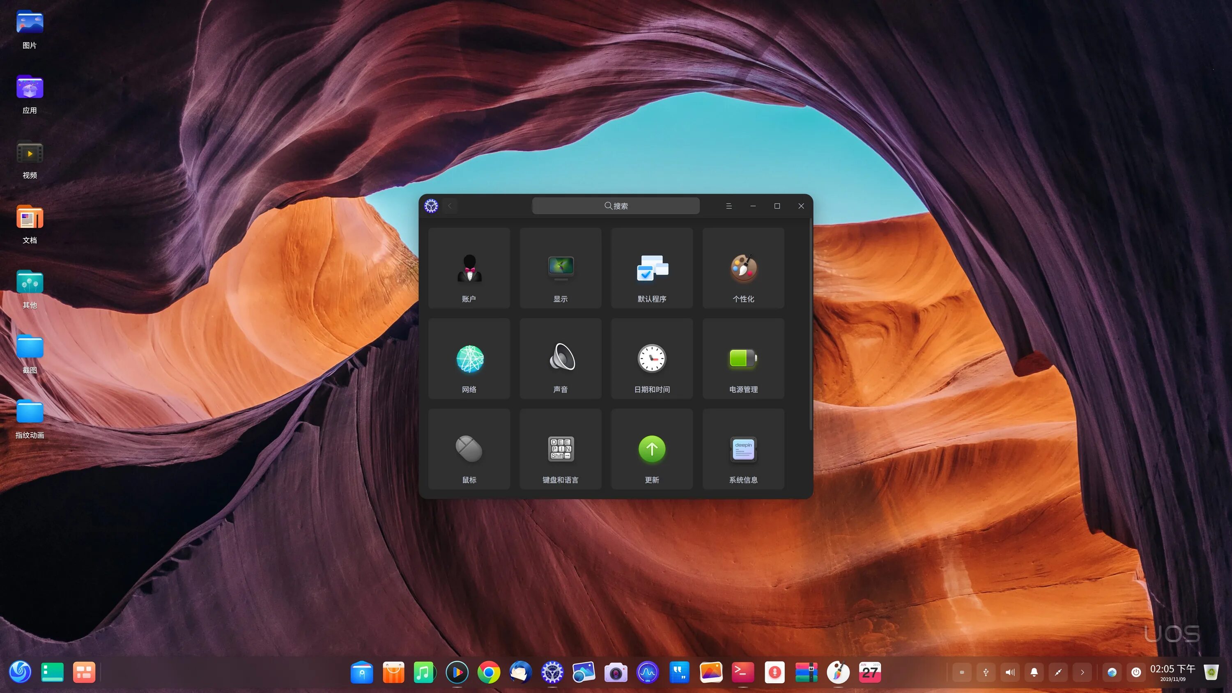This screenshot has width=1232, height=693.
Task: Open the 键盘和语言 (Keyboard and Language) module
Action: pos(560,449)
